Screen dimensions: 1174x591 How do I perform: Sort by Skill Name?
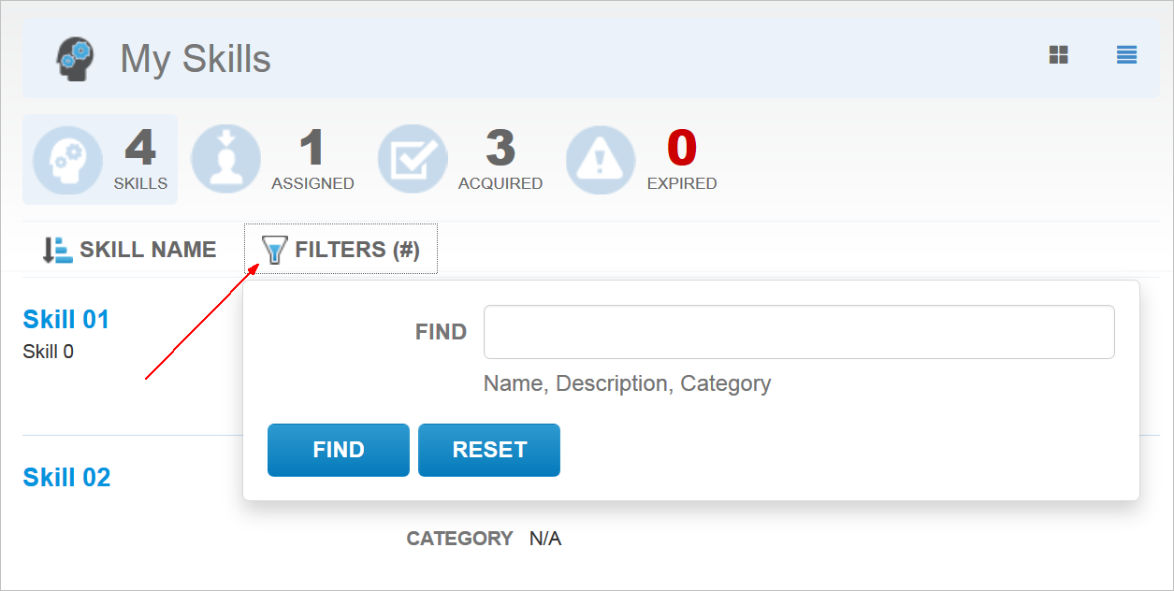click(148, 250)
